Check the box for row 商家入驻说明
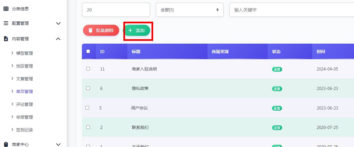Image resolution: width=354 pixels, height=147 pixels. [x=88, y=69]
